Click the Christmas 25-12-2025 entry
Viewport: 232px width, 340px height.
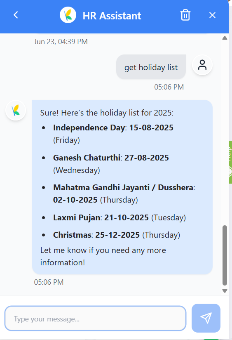[x=117, y=235]
